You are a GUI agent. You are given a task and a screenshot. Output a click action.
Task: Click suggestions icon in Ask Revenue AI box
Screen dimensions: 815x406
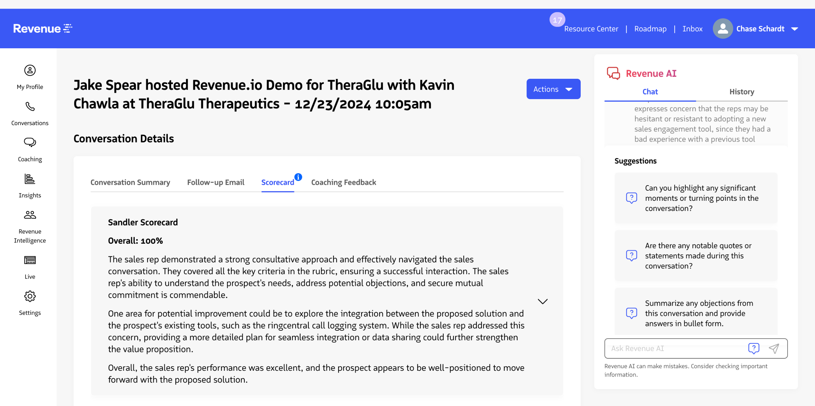(754, 348)
